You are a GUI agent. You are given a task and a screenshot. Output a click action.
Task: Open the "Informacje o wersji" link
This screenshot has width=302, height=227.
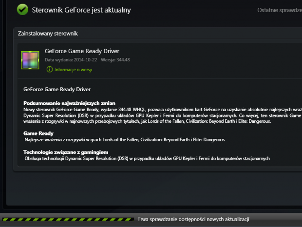73,70
